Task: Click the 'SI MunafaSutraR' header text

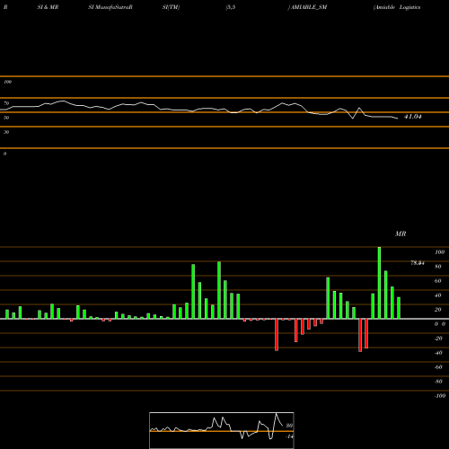Action: [110, 7]
